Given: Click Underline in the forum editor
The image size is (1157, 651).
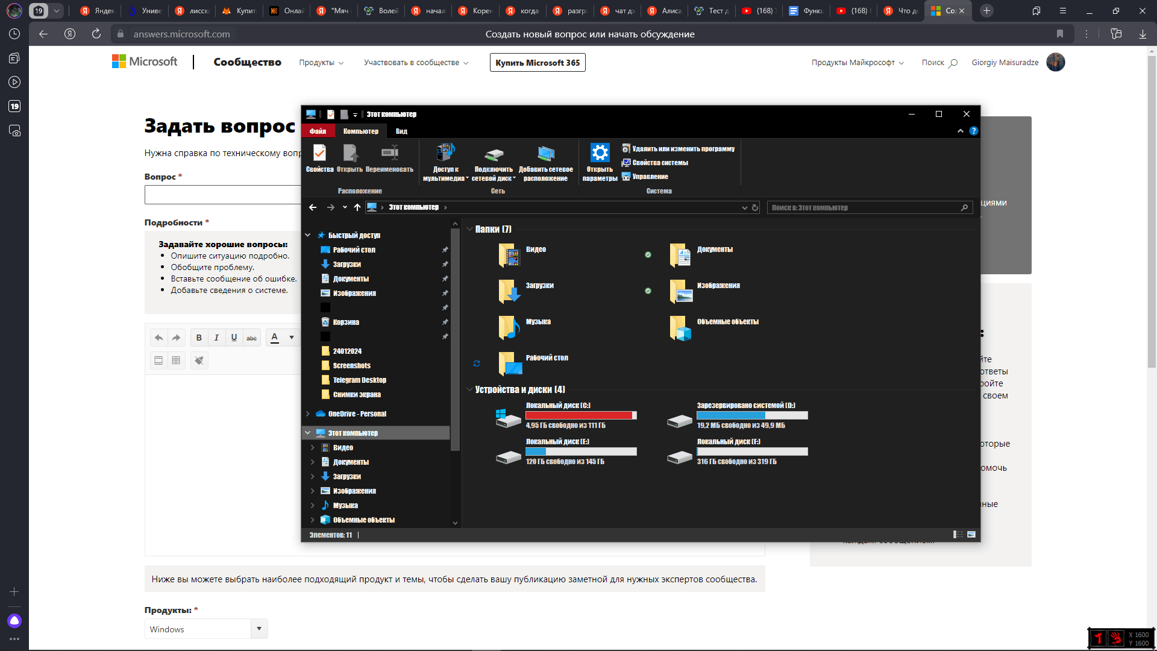Looking at the screenshot, I should click(234, 338).
